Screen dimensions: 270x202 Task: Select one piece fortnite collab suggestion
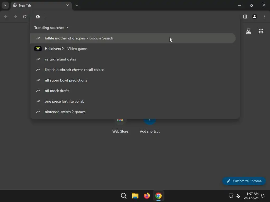(x=133, y=101)
